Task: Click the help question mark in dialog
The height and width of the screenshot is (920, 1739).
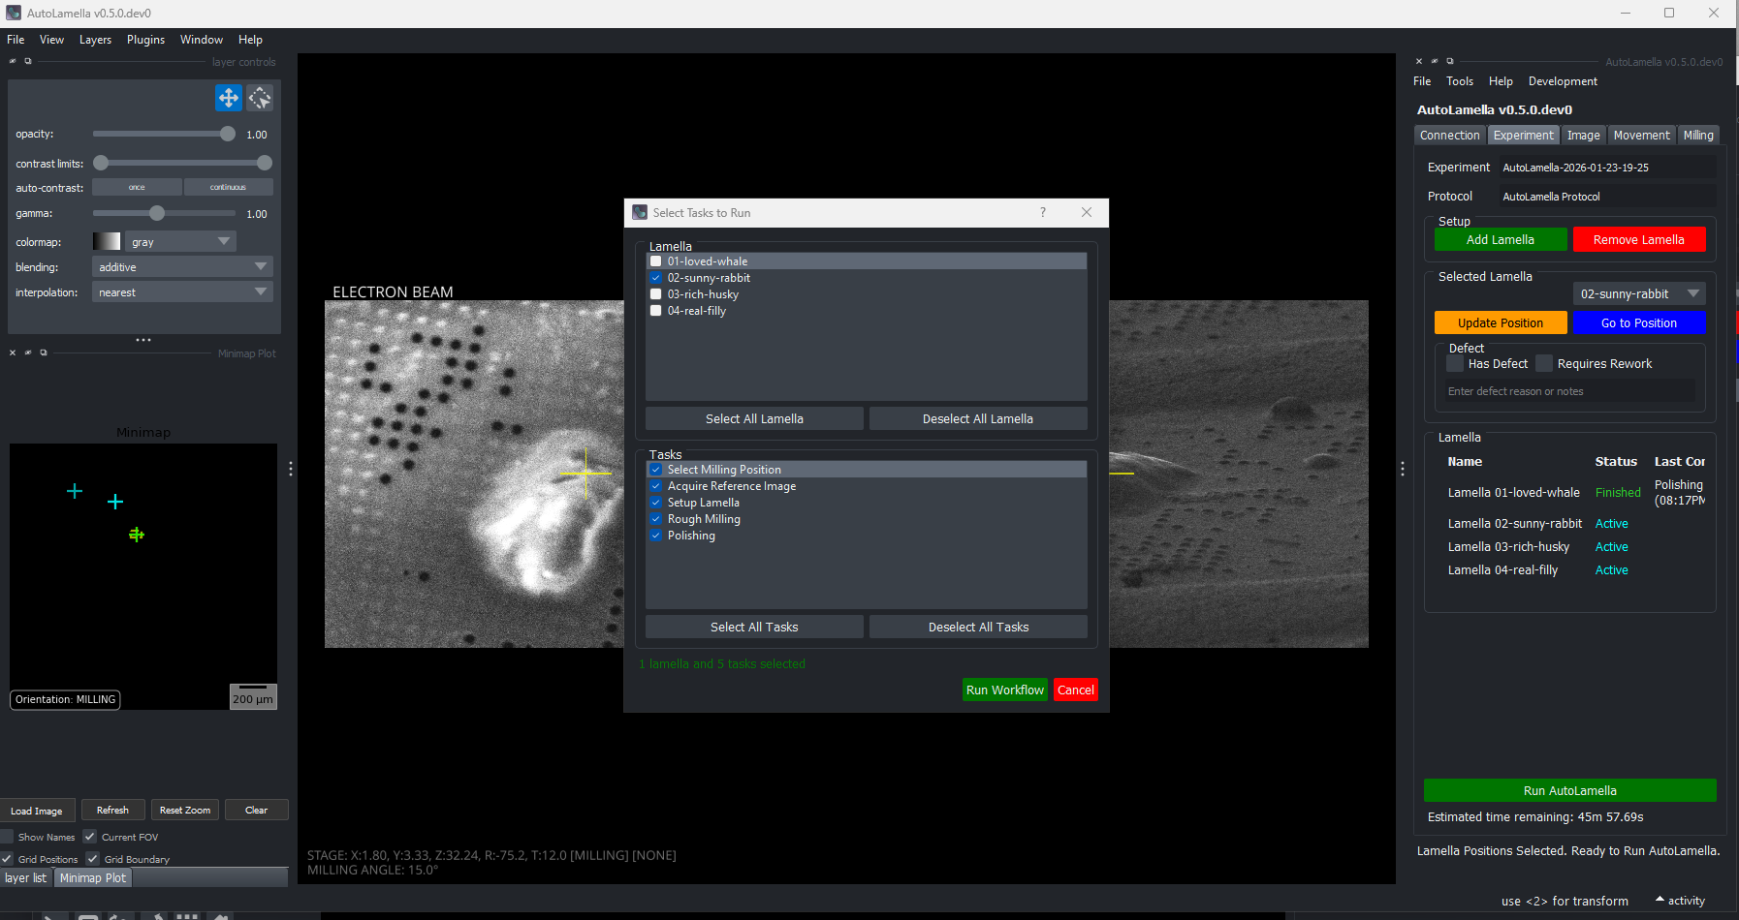Action: (x=1043, y=212)
